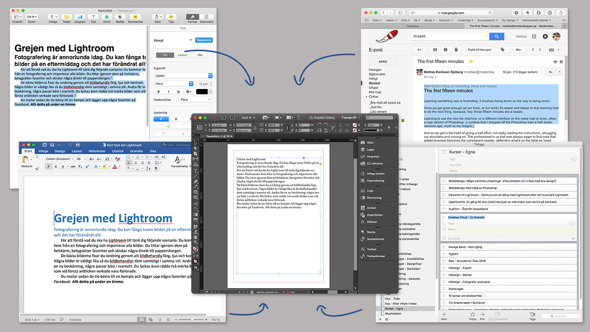The height and width of the screenshot is (332, 590).
Task: Open the Typografi workspace dropdown in InDesign
Action: (352, 118)
